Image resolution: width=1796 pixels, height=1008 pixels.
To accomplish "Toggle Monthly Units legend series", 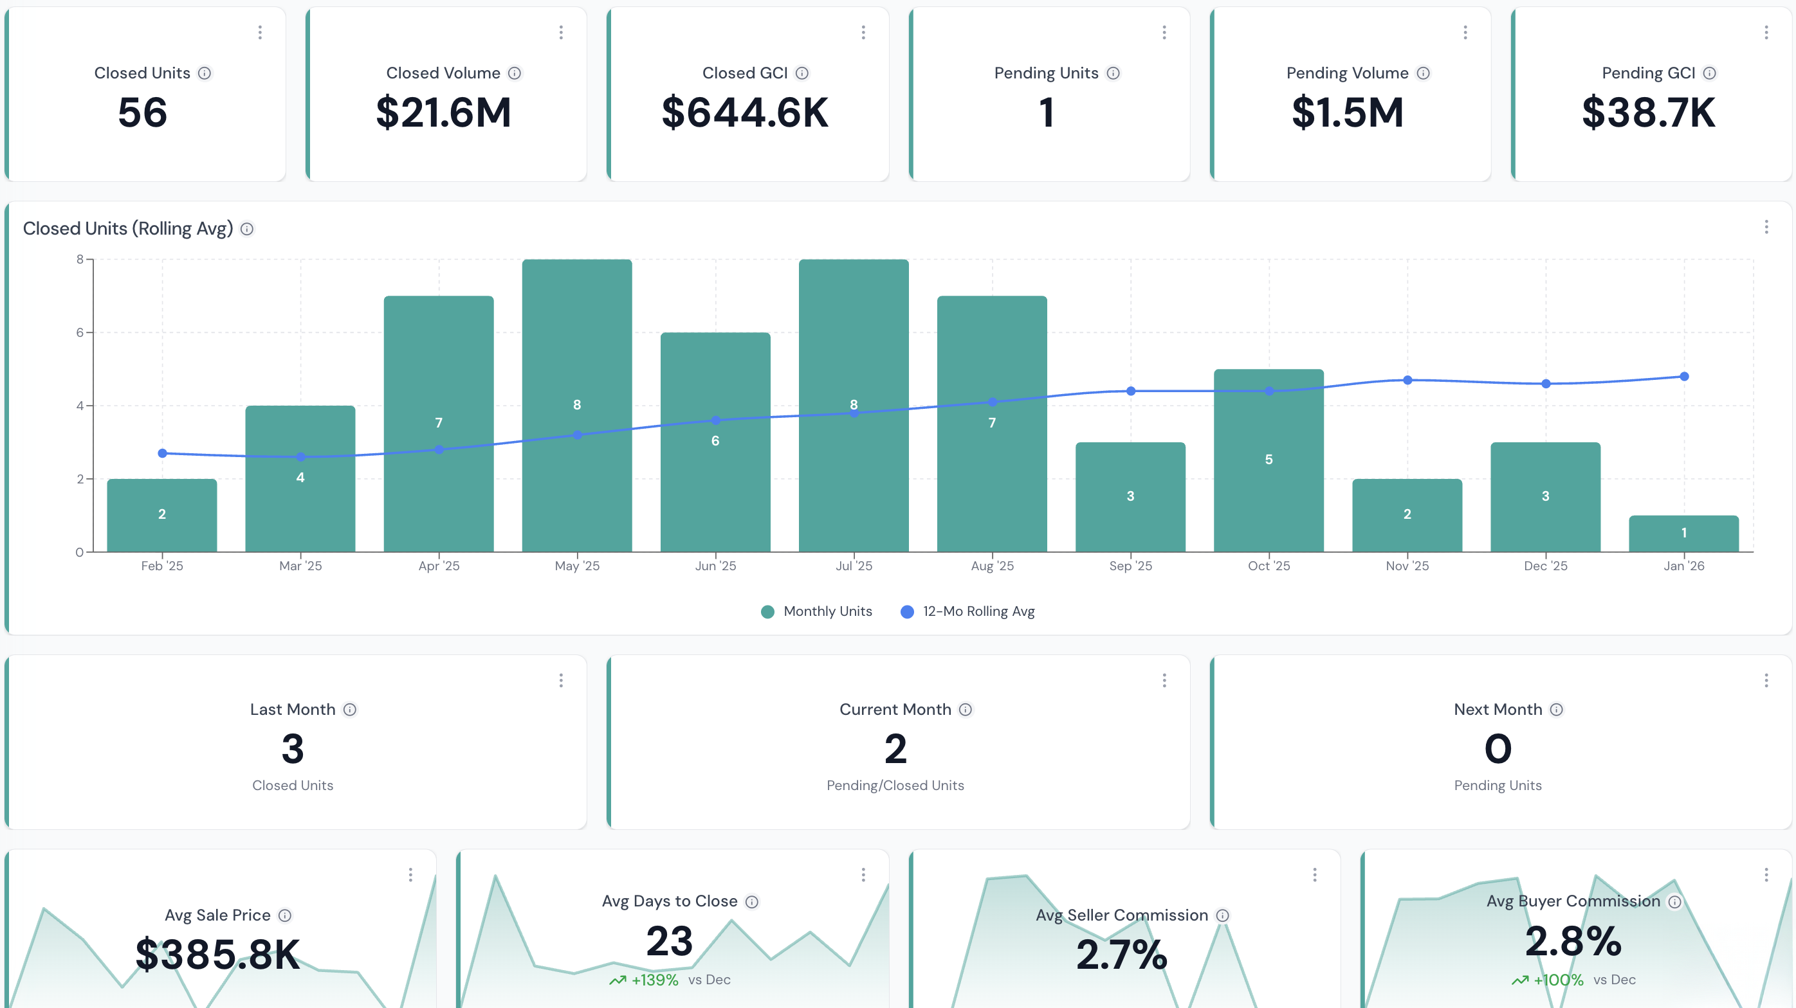I will pyautogui.click(x=816, y=611).
